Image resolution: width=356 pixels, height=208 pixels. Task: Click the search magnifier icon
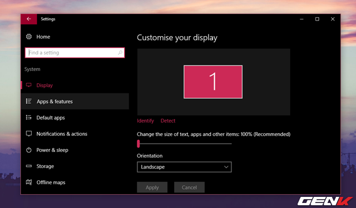[x=120, y=53]
